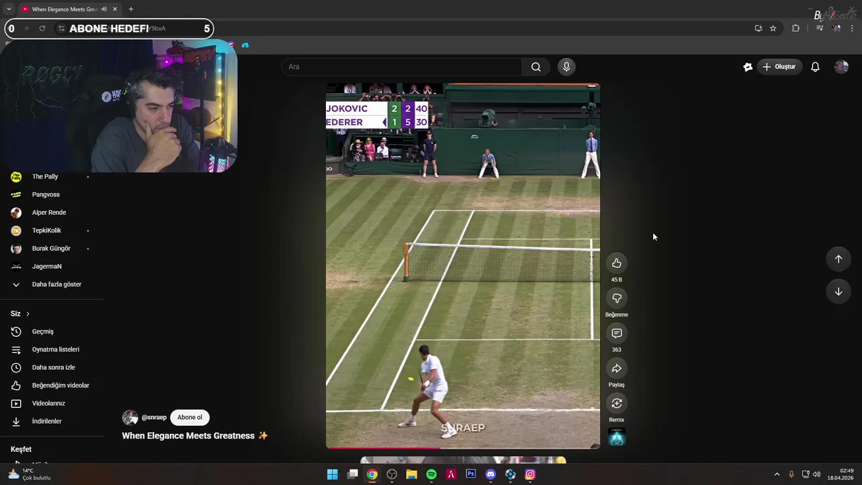Install or cast icon in address bar
The width and height of the screenshot is (862, 485).
(758, 28)
